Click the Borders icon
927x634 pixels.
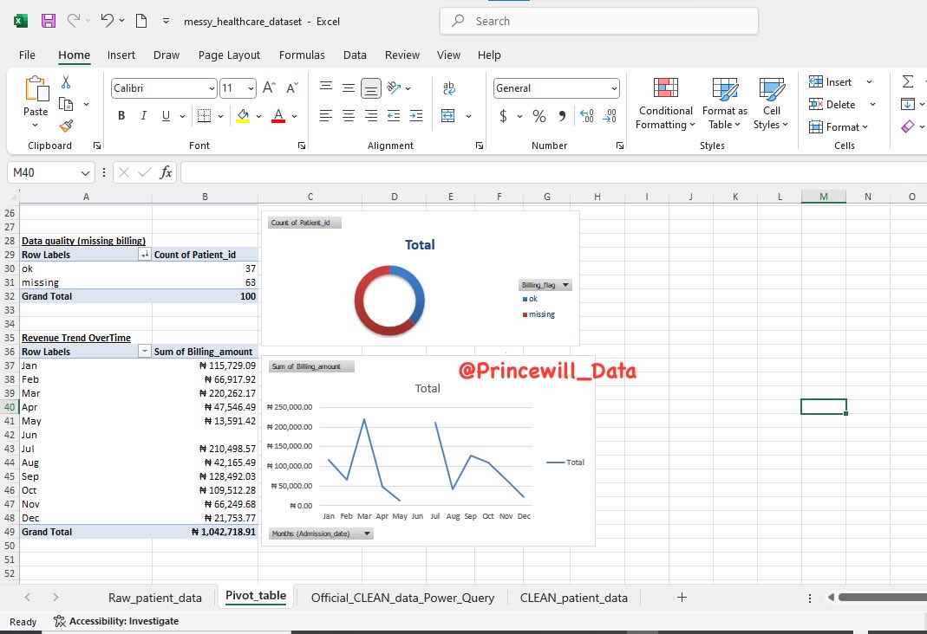[204, 116]
